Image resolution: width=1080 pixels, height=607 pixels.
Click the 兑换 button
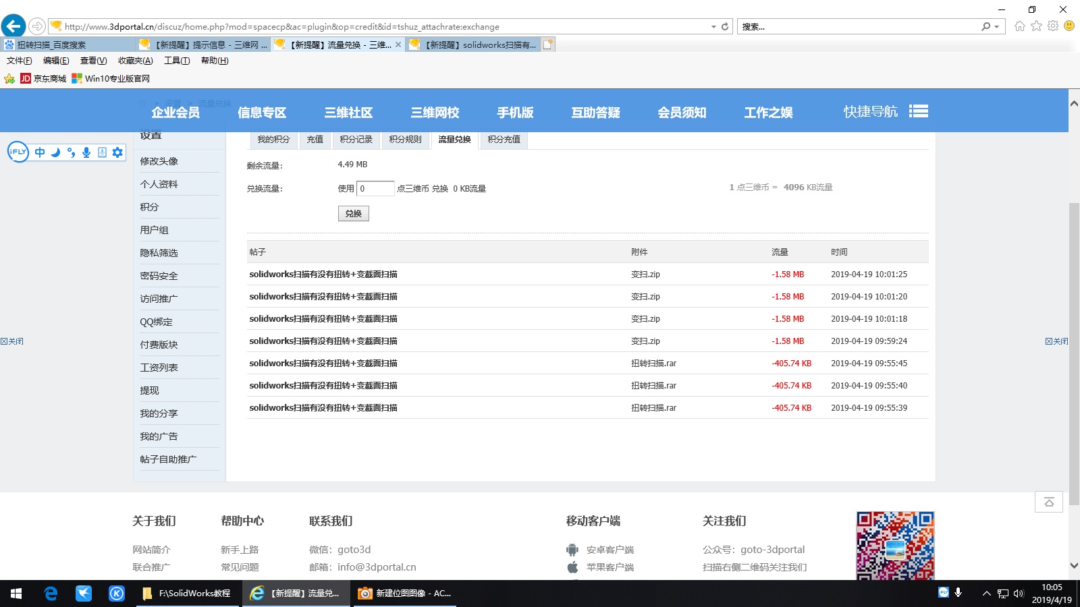(x=354, y=214)
